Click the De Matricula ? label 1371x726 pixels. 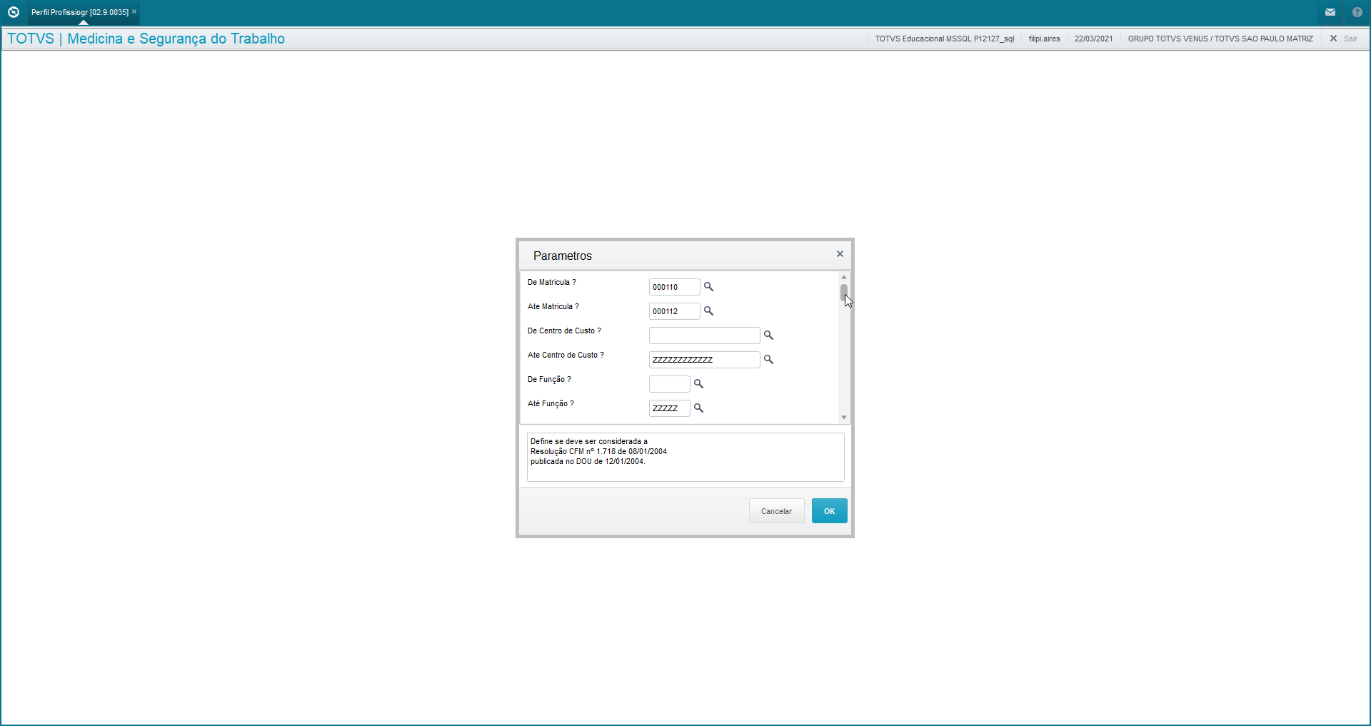pyautogui.click(x=551, y=283)
